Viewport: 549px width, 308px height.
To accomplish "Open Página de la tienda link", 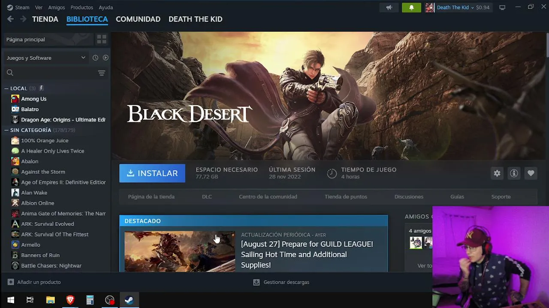I will [151, 197].
